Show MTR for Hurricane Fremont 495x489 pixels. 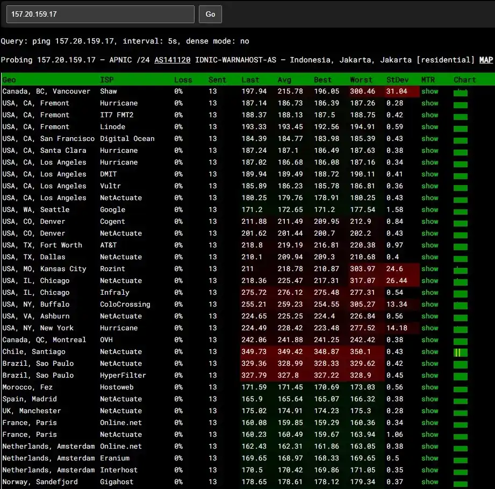pyautogui.click(x=429, y=103)
